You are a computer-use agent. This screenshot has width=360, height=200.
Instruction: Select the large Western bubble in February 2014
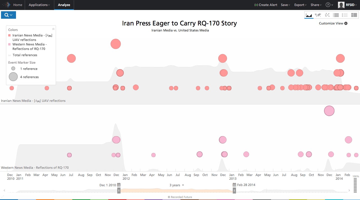click(x=348, y=140)
